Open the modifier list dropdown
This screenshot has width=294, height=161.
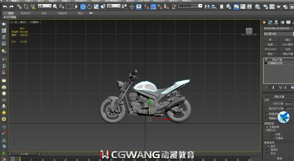pos(279,34)
